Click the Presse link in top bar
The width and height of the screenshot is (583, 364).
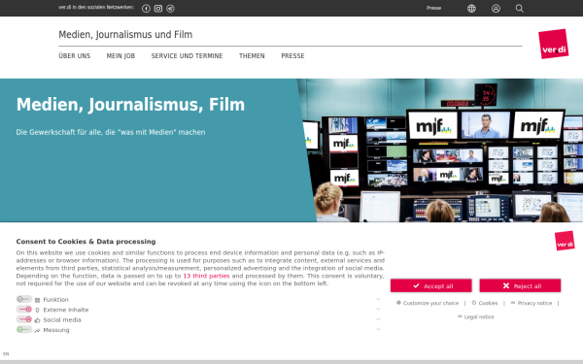(434, 8)
